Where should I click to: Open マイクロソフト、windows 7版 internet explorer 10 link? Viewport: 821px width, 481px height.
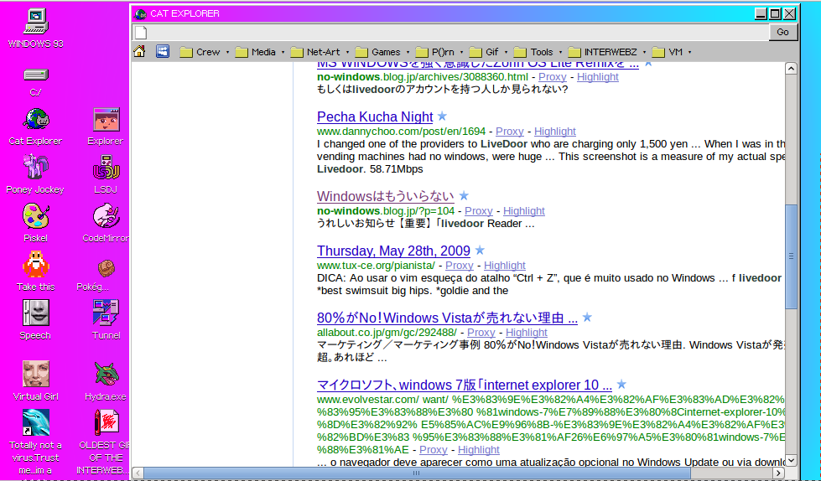tap(465, 385)
